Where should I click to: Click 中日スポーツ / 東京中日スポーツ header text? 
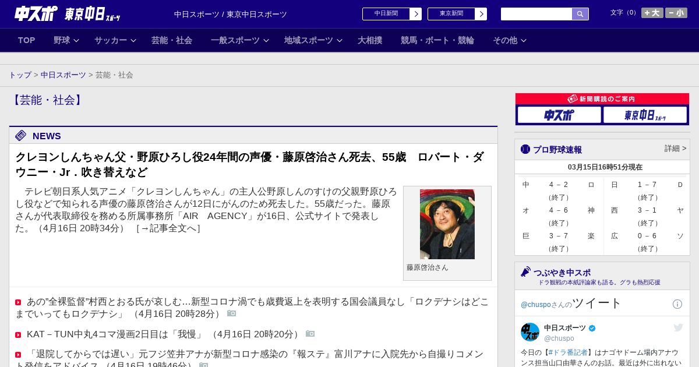click(231, 14)
